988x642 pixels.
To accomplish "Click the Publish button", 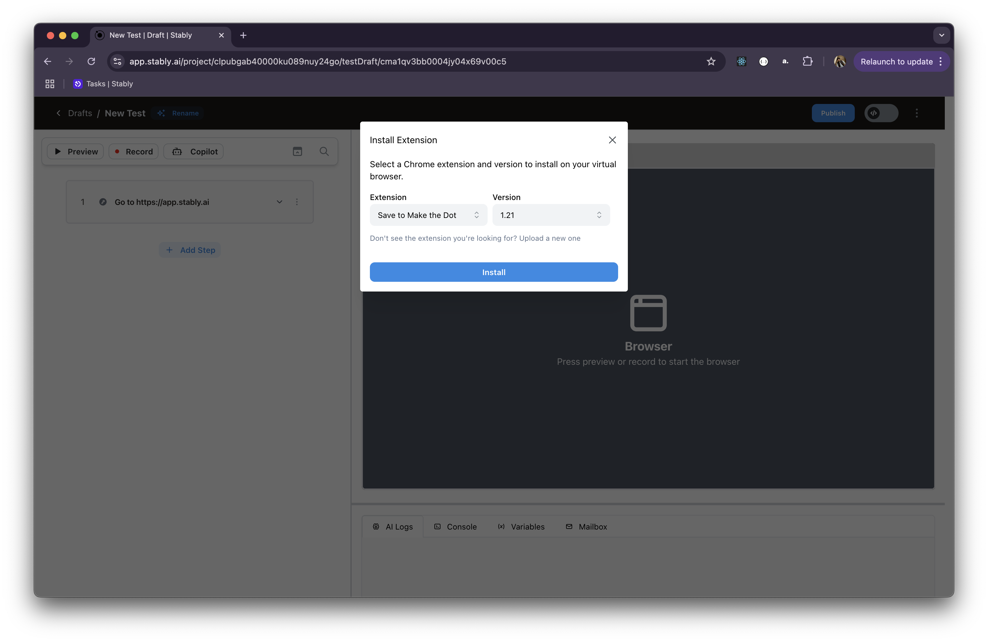I will tap(833, 113).
